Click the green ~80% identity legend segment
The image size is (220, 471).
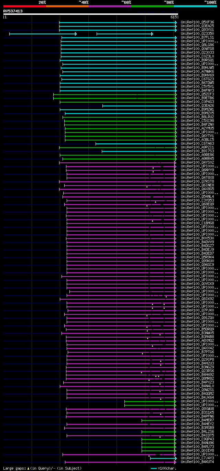click(153, 6)
